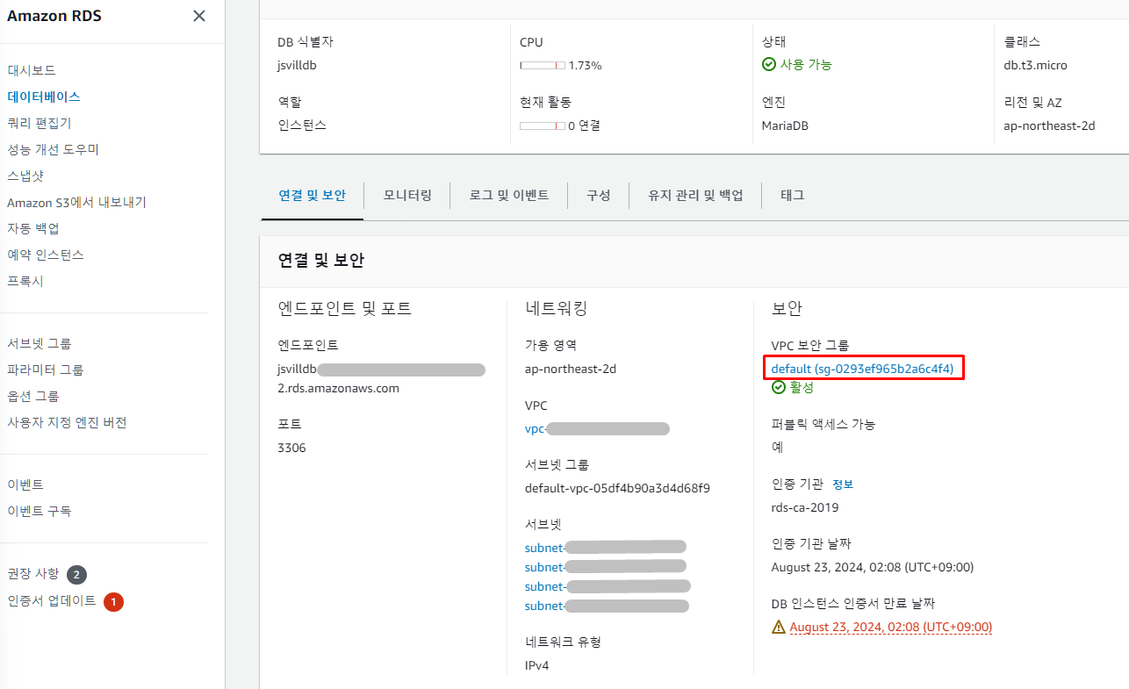Screen dimensions: 1129x689
Task: Click the green 사용 가능 status icon
Action: (769, 64)
